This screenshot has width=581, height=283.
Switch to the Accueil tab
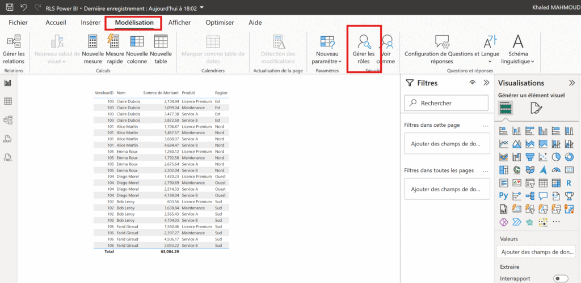pyautogui.click(x=56, y=23)
